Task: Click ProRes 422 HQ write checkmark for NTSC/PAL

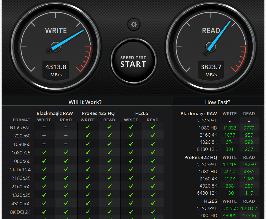Action: 88,127
